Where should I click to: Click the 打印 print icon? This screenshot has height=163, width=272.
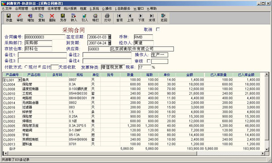click(107, 18)
